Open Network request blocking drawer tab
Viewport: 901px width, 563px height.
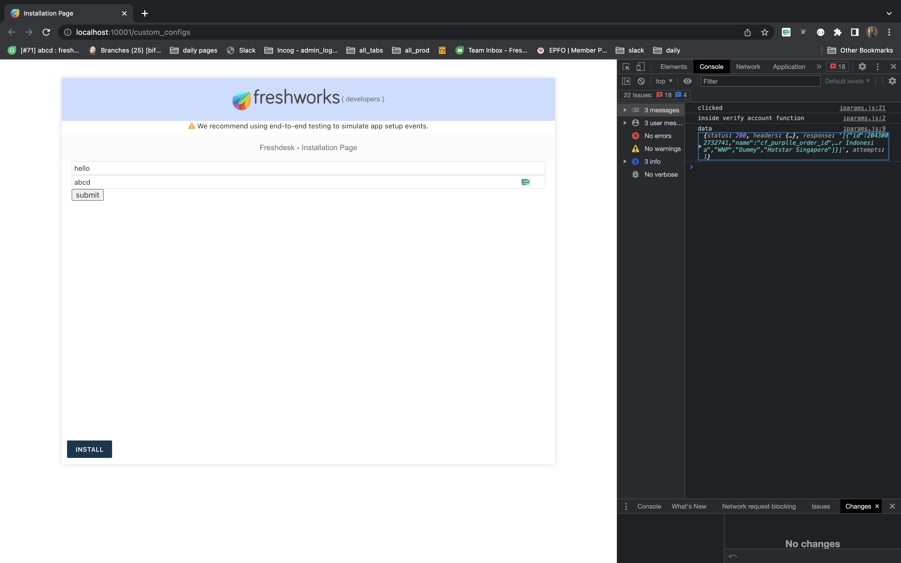click(x=759, y=506)
